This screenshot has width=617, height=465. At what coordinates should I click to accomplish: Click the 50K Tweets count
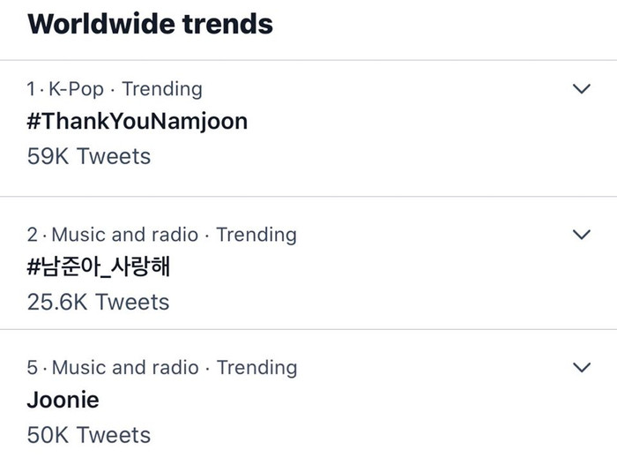89,435
